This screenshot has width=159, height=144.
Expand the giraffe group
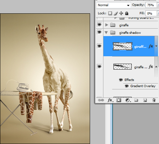click(x=107, y=25)
